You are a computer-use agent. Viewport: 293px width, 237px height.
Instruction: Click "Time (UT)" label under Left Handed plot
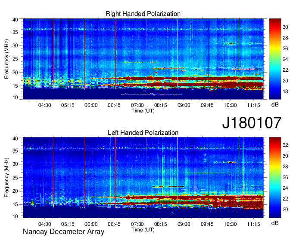(143, 230)
